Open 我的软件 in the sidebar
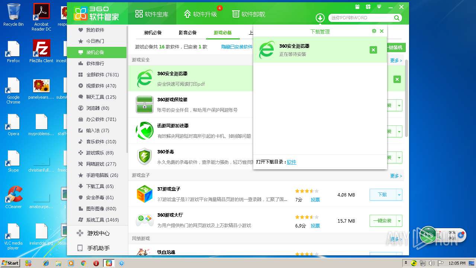 pos(97,30)
